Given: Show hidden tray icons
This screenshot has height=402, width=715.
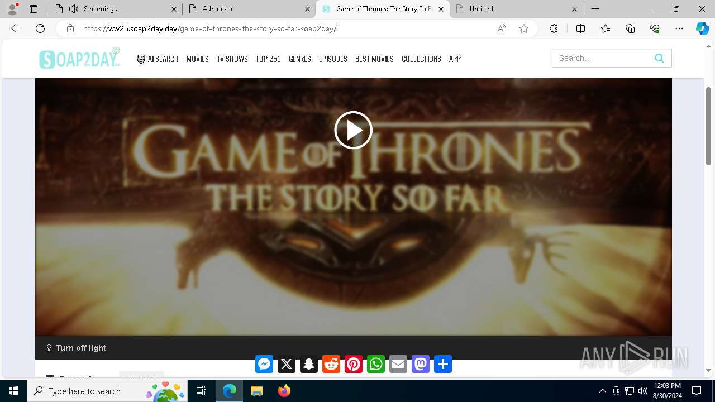Looking at the screenshot, I should pos(603,391).
